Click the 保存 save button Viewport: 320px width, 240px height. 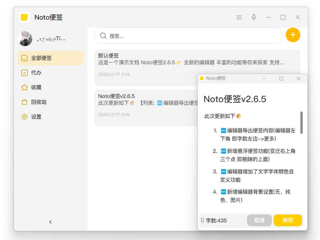[288, 220]
